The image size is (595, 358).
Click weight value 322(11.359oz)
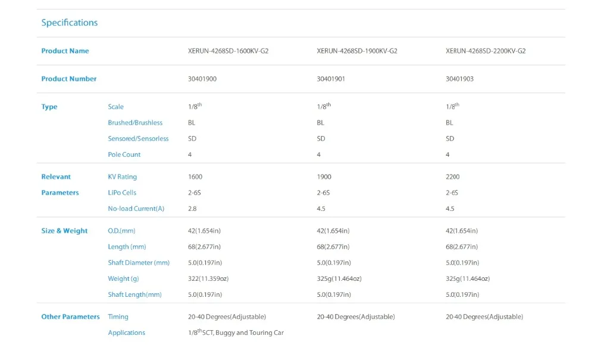208,278
